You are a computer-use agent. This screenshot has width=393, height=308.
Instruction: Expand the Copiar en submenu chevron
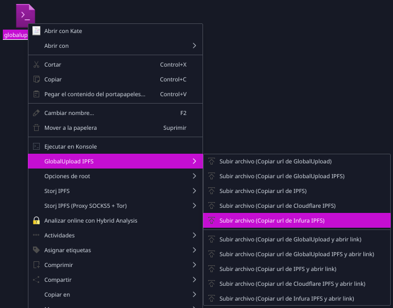195,294
